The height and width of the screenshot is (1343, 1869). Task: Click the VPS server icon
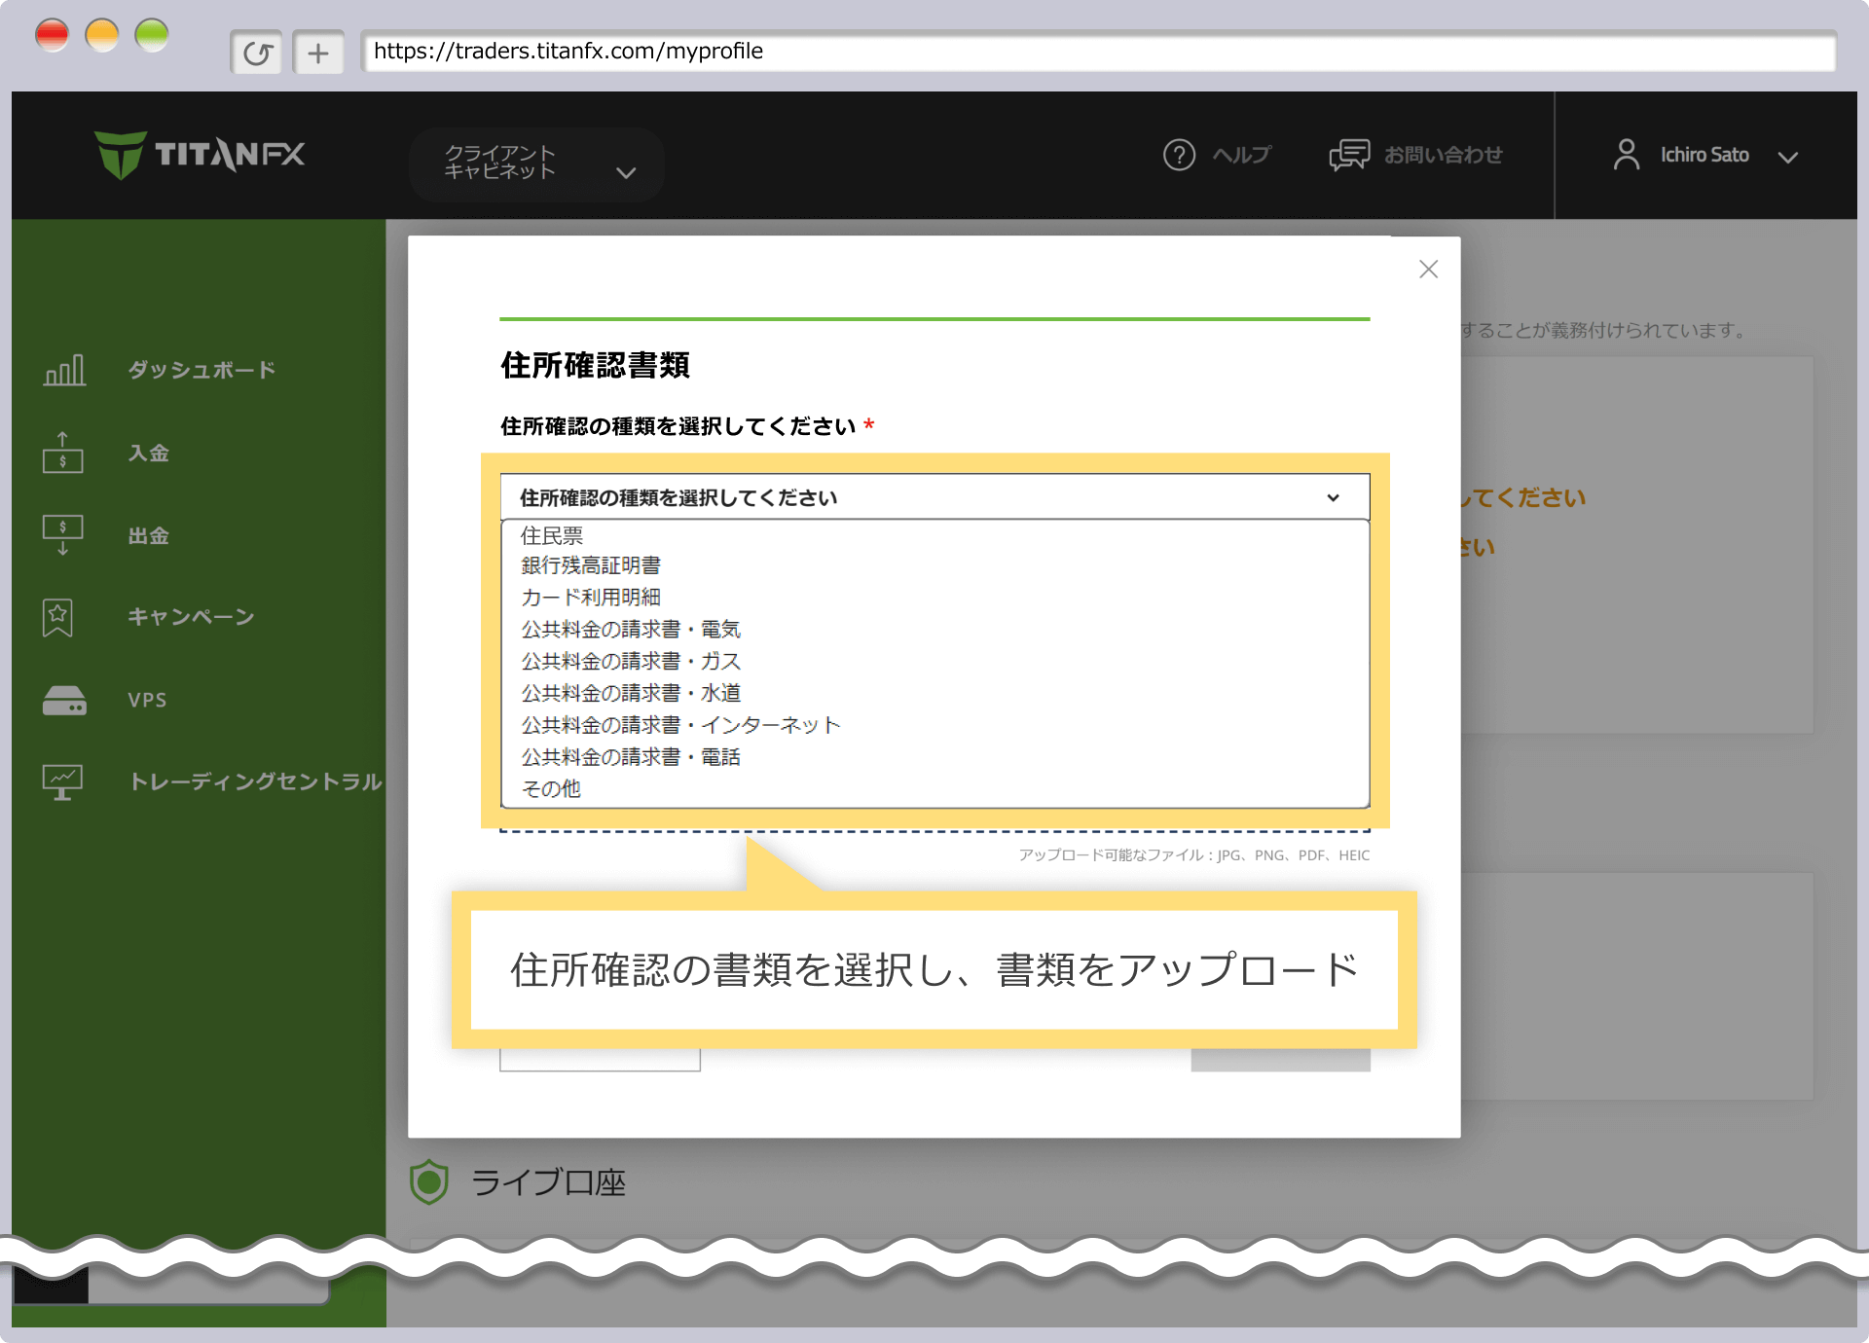pyautogui.click(x=64, y=700)
